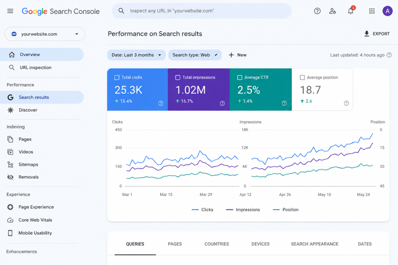398x265 pixels.
Task: Click the teal Position legend swatch
Action: click(x=276, y=210)
